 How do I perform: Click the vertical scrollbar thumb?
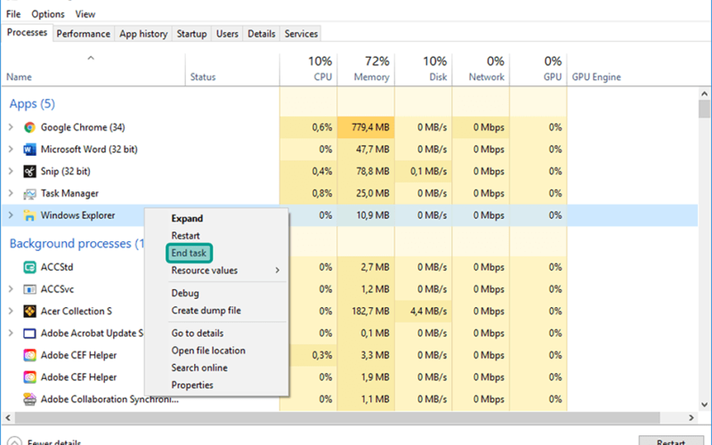point(704,109)
